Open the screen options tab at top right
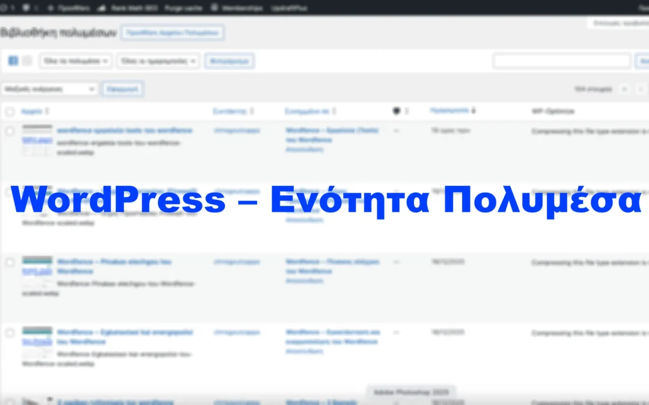 pyautogui.click(x=618, y=23)
